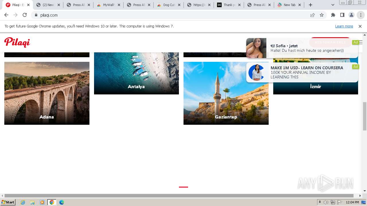Expand the tab search chevron
The image size is (367, 206).
coord(333,5)
